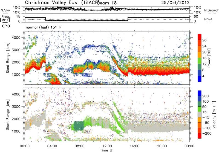Click 'Slant Range [km]' label of power panel
The width and height of the screenshot is (219, 152).
coord(8,58)
